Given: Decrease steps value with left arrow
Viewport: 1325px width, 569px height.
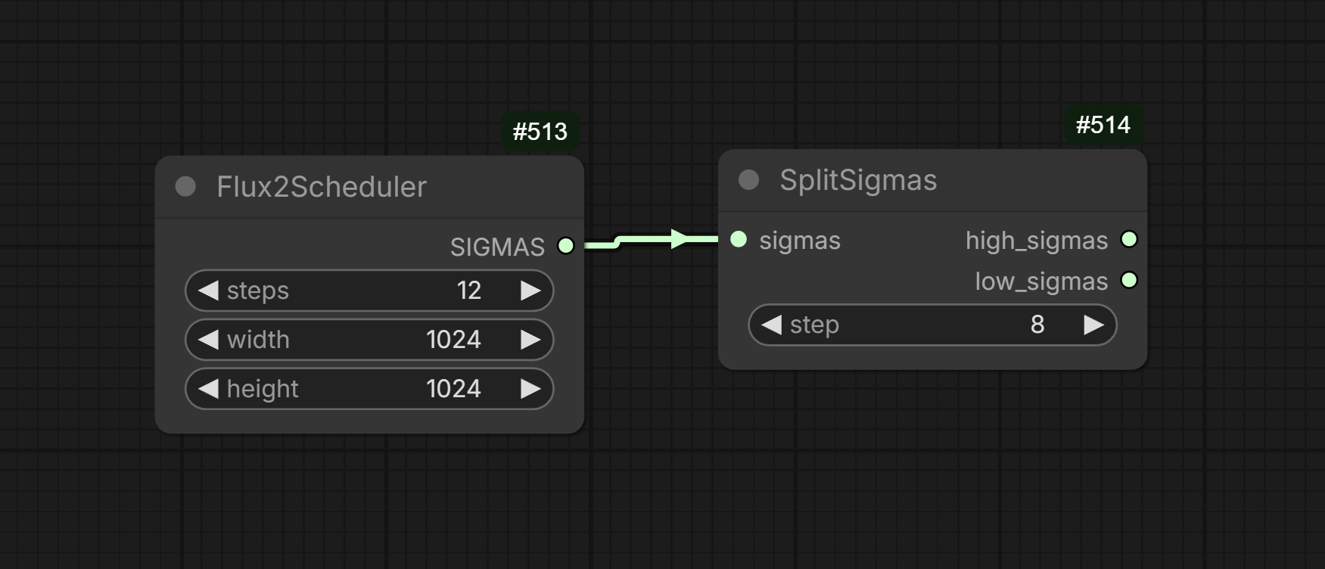Looking at the screenshot, I should click(x=208, y=291).
